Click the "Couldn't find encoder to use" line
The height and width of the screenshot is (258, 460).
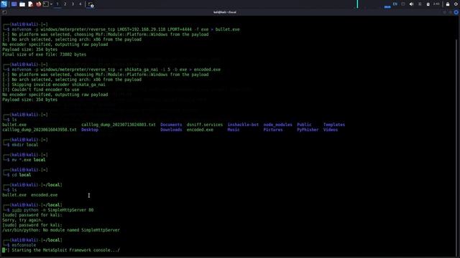point(41,90)
